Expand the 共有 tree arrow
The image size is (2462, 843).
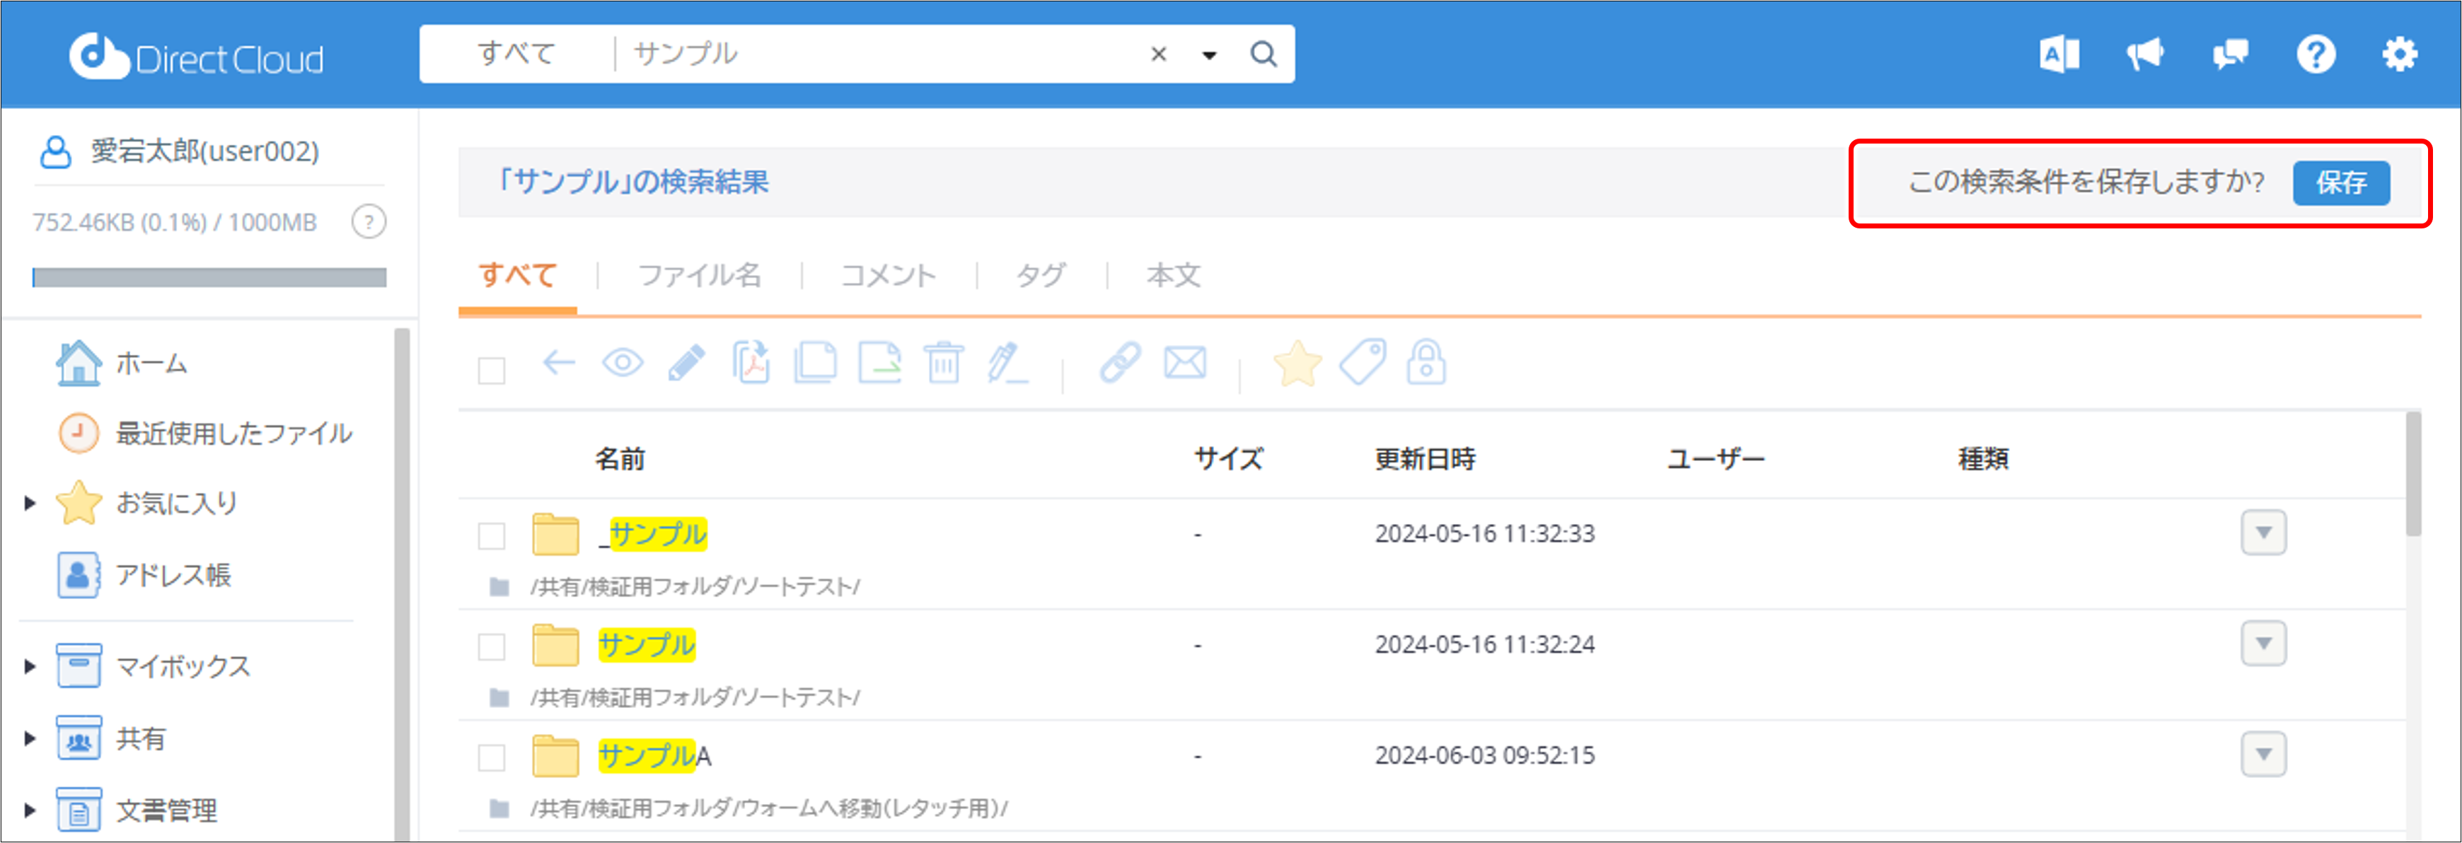click(x=30, y=738)
